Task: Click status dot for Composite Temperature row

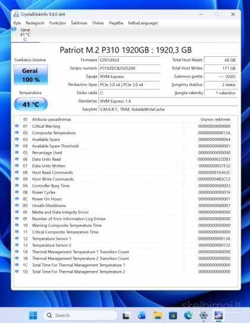Action: click(17, 133)
